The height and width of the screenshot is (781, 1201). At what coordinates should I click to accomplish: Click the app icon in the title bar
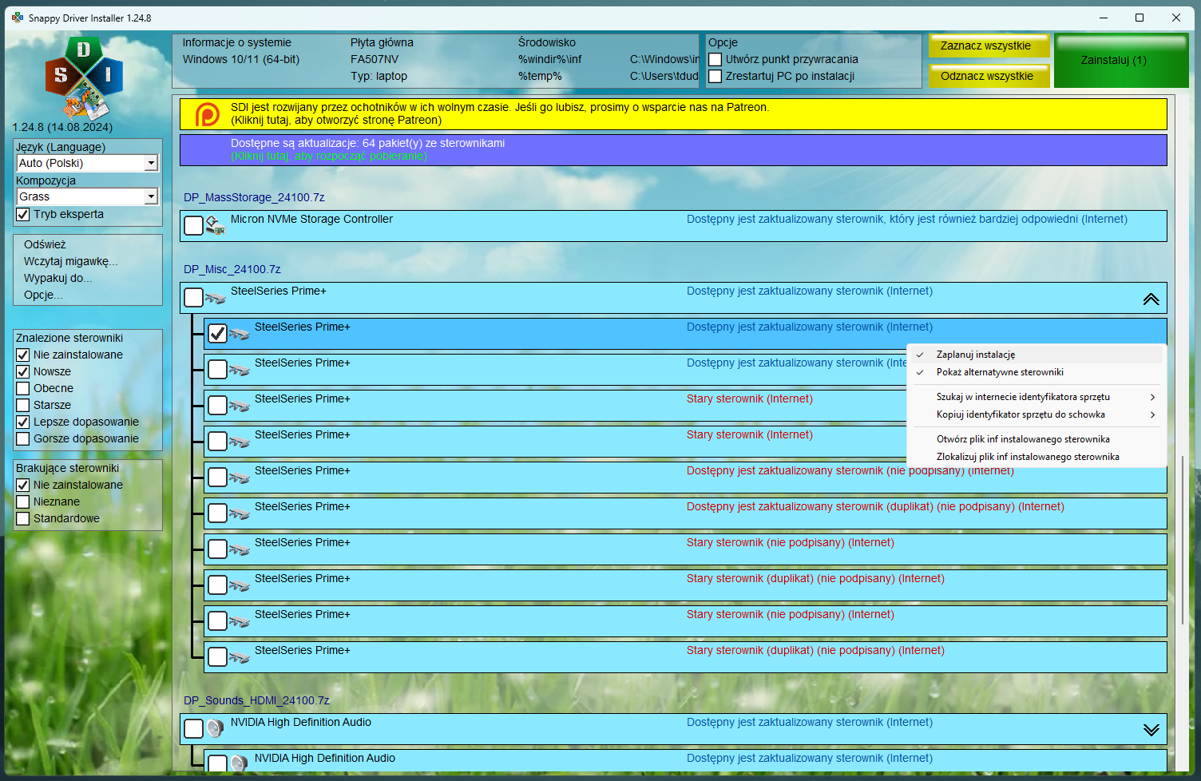17,18
